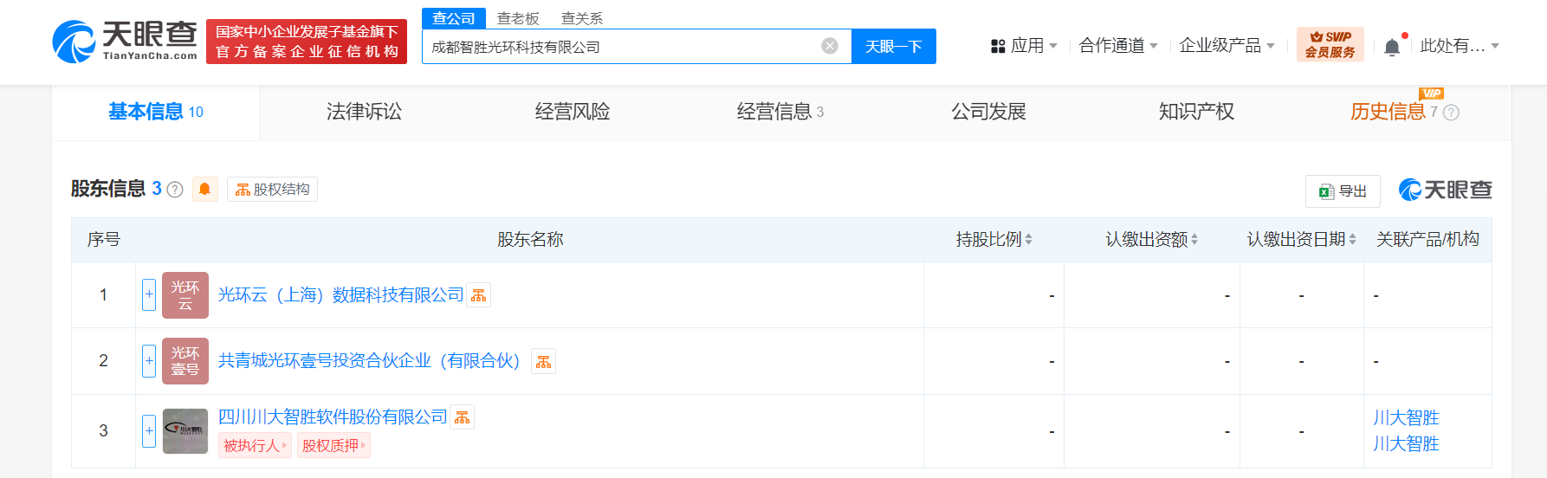This screenshot has height=478, width=1547.
Task: Switch to the 查关系 search tab
Action: point(582,18)
